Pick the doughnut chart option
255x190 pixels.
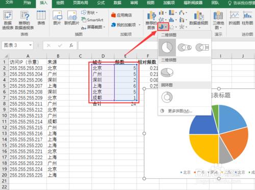pyautogui.click(x=167, y=97)
